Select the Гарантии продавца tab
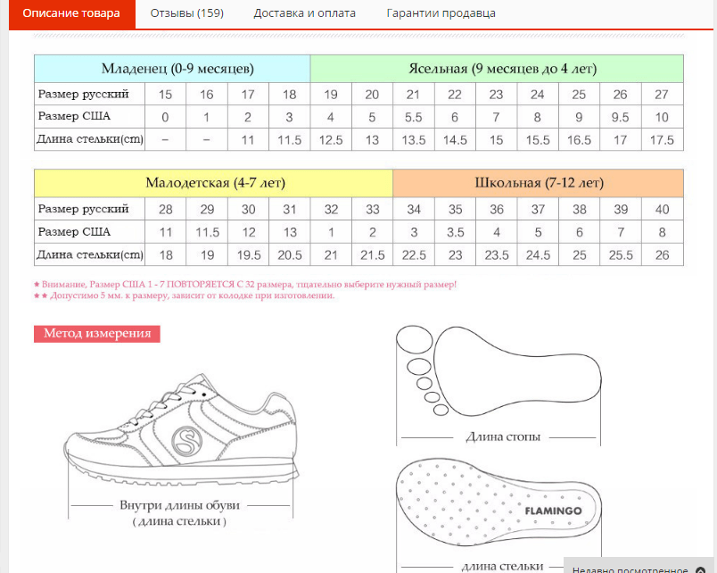 coord(441,13)
